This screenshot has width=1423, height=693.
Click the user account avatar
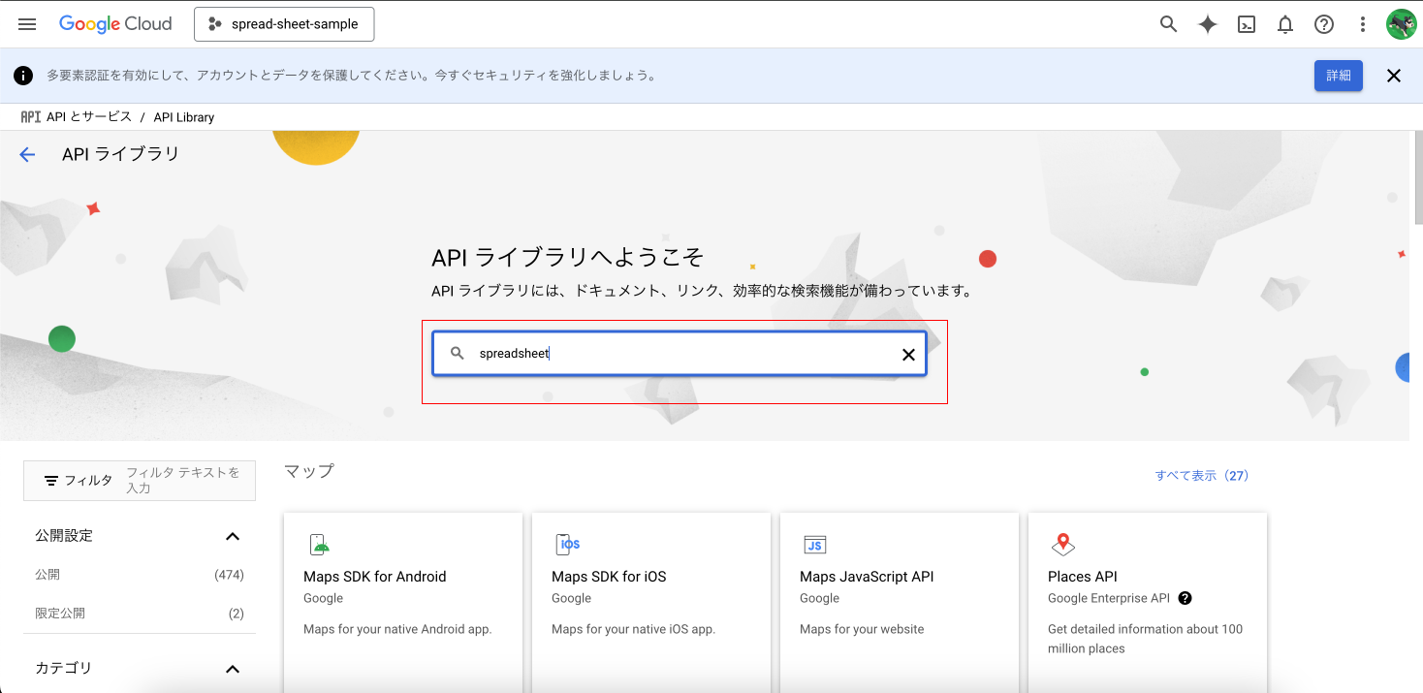click(1401, 24)
